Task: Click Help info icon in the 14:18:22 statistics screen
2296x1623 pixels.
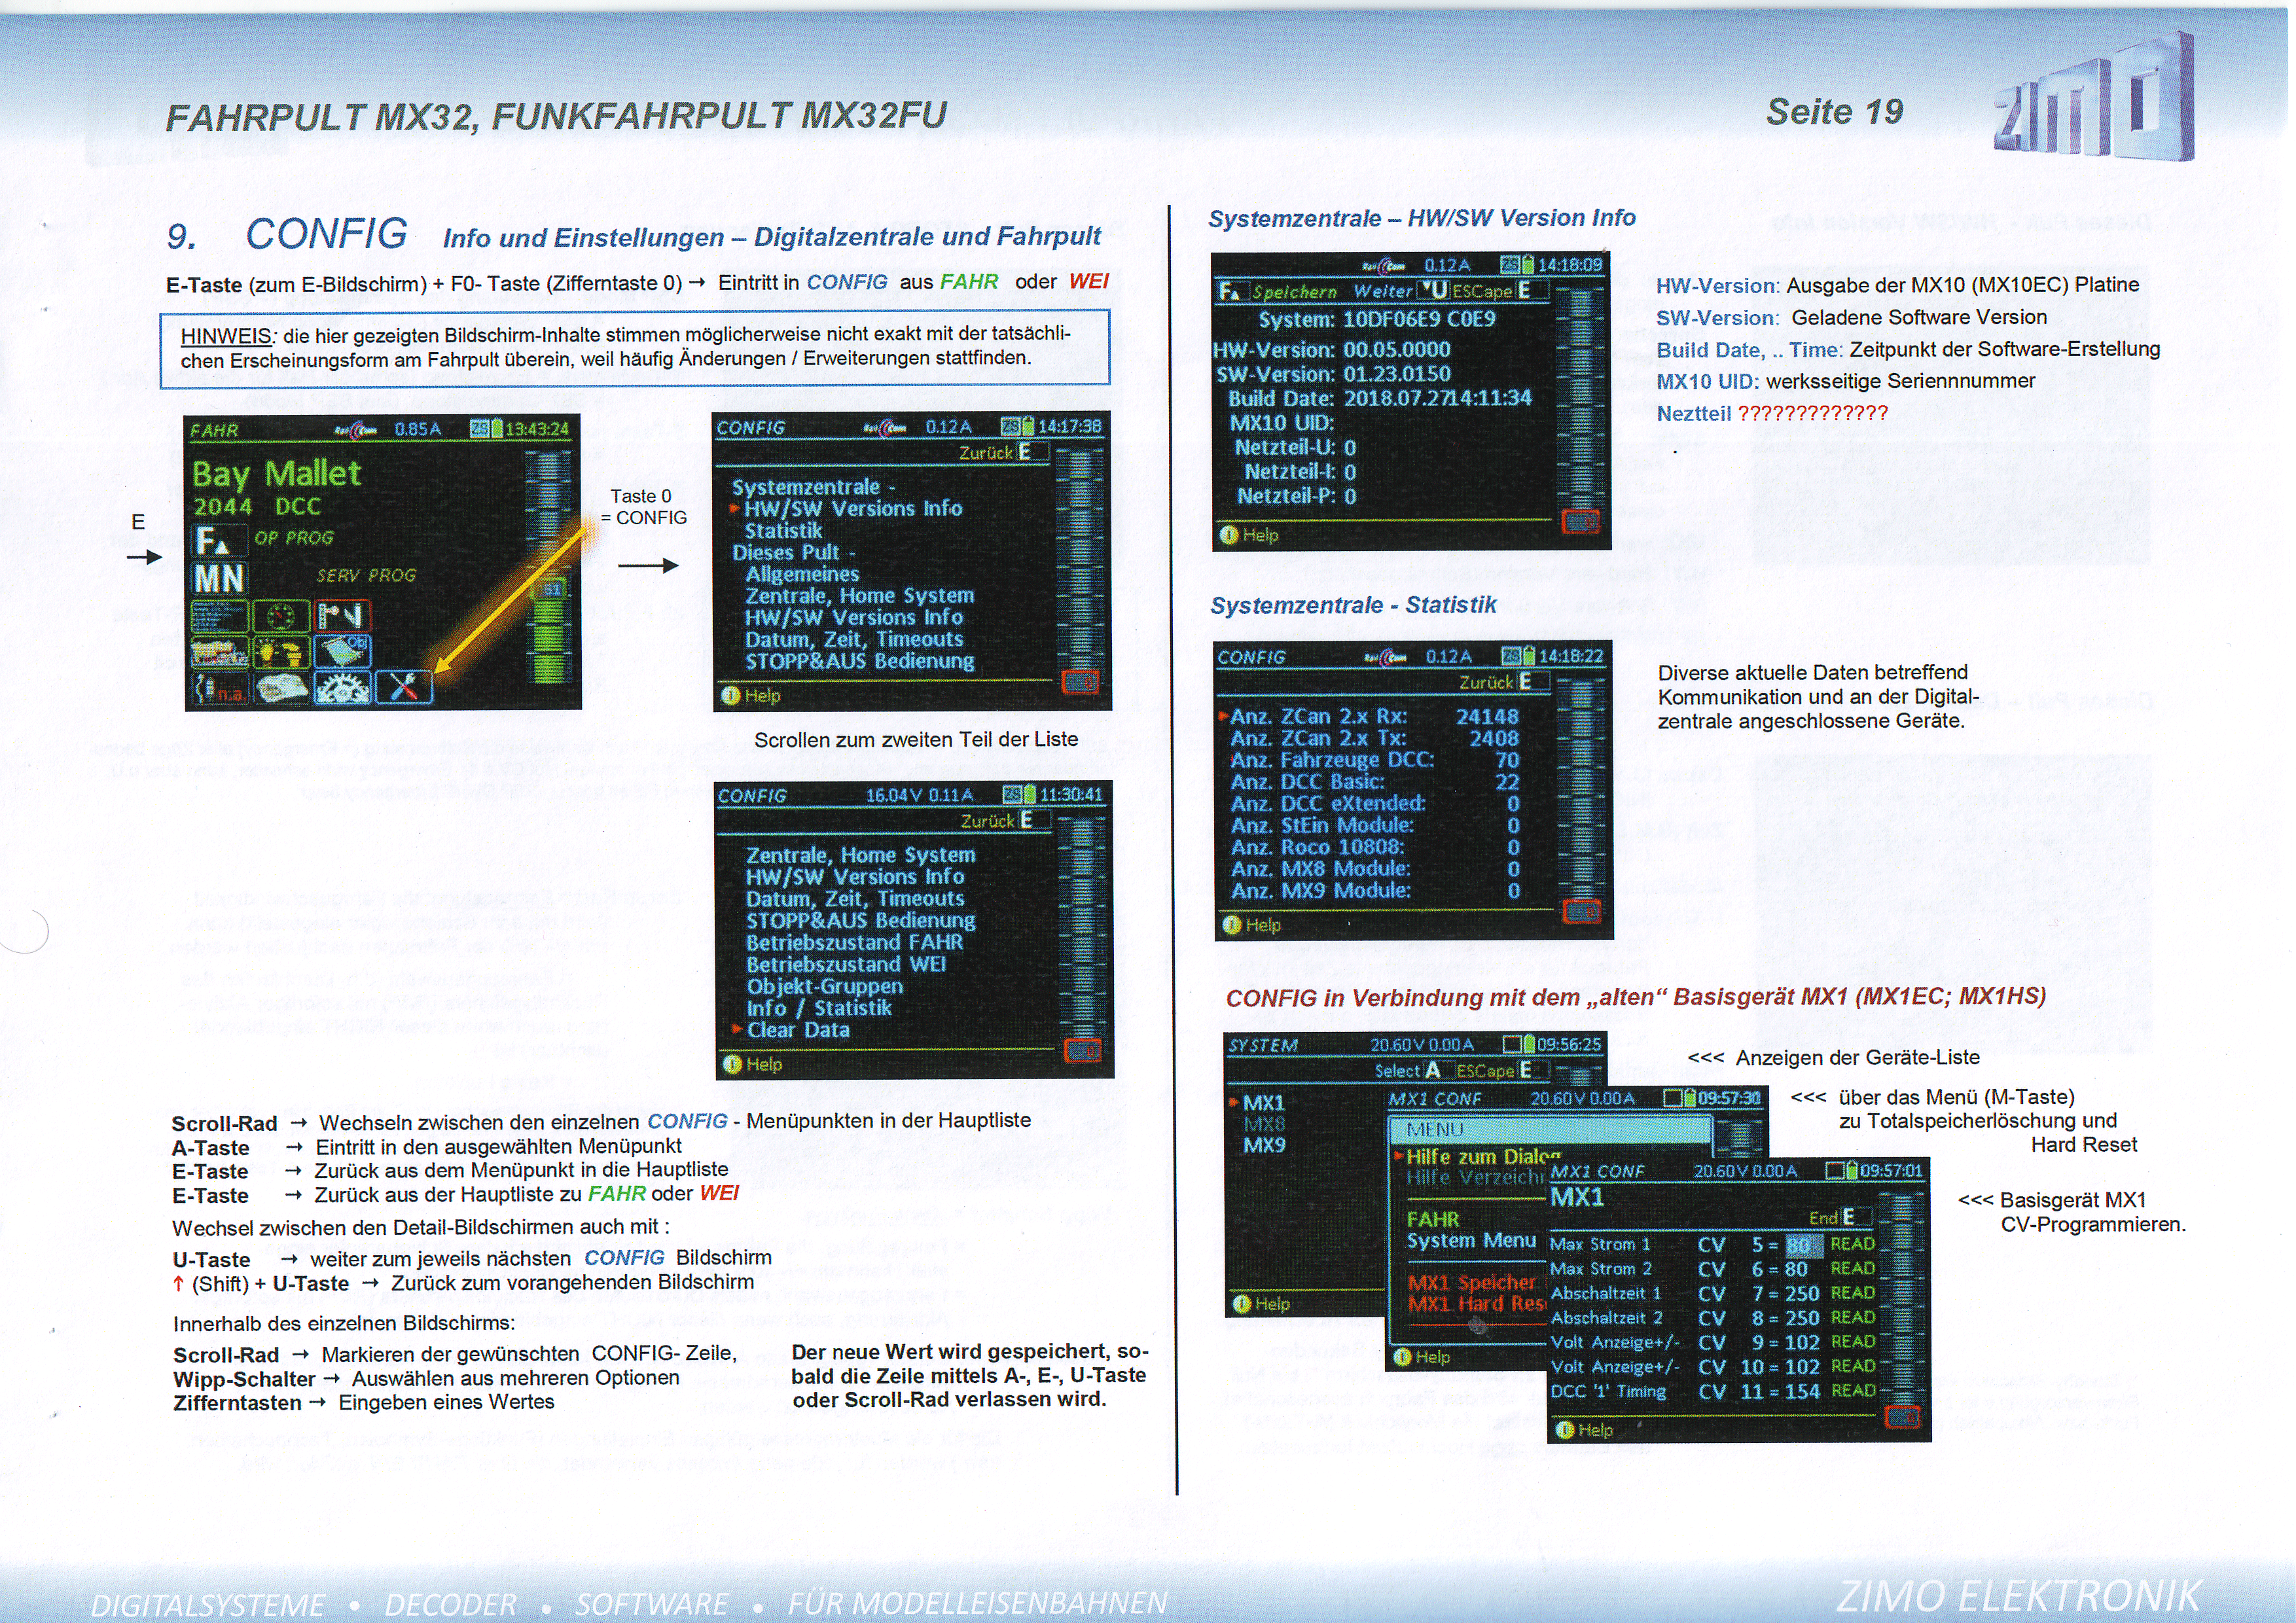Action: coord(1233,925)
